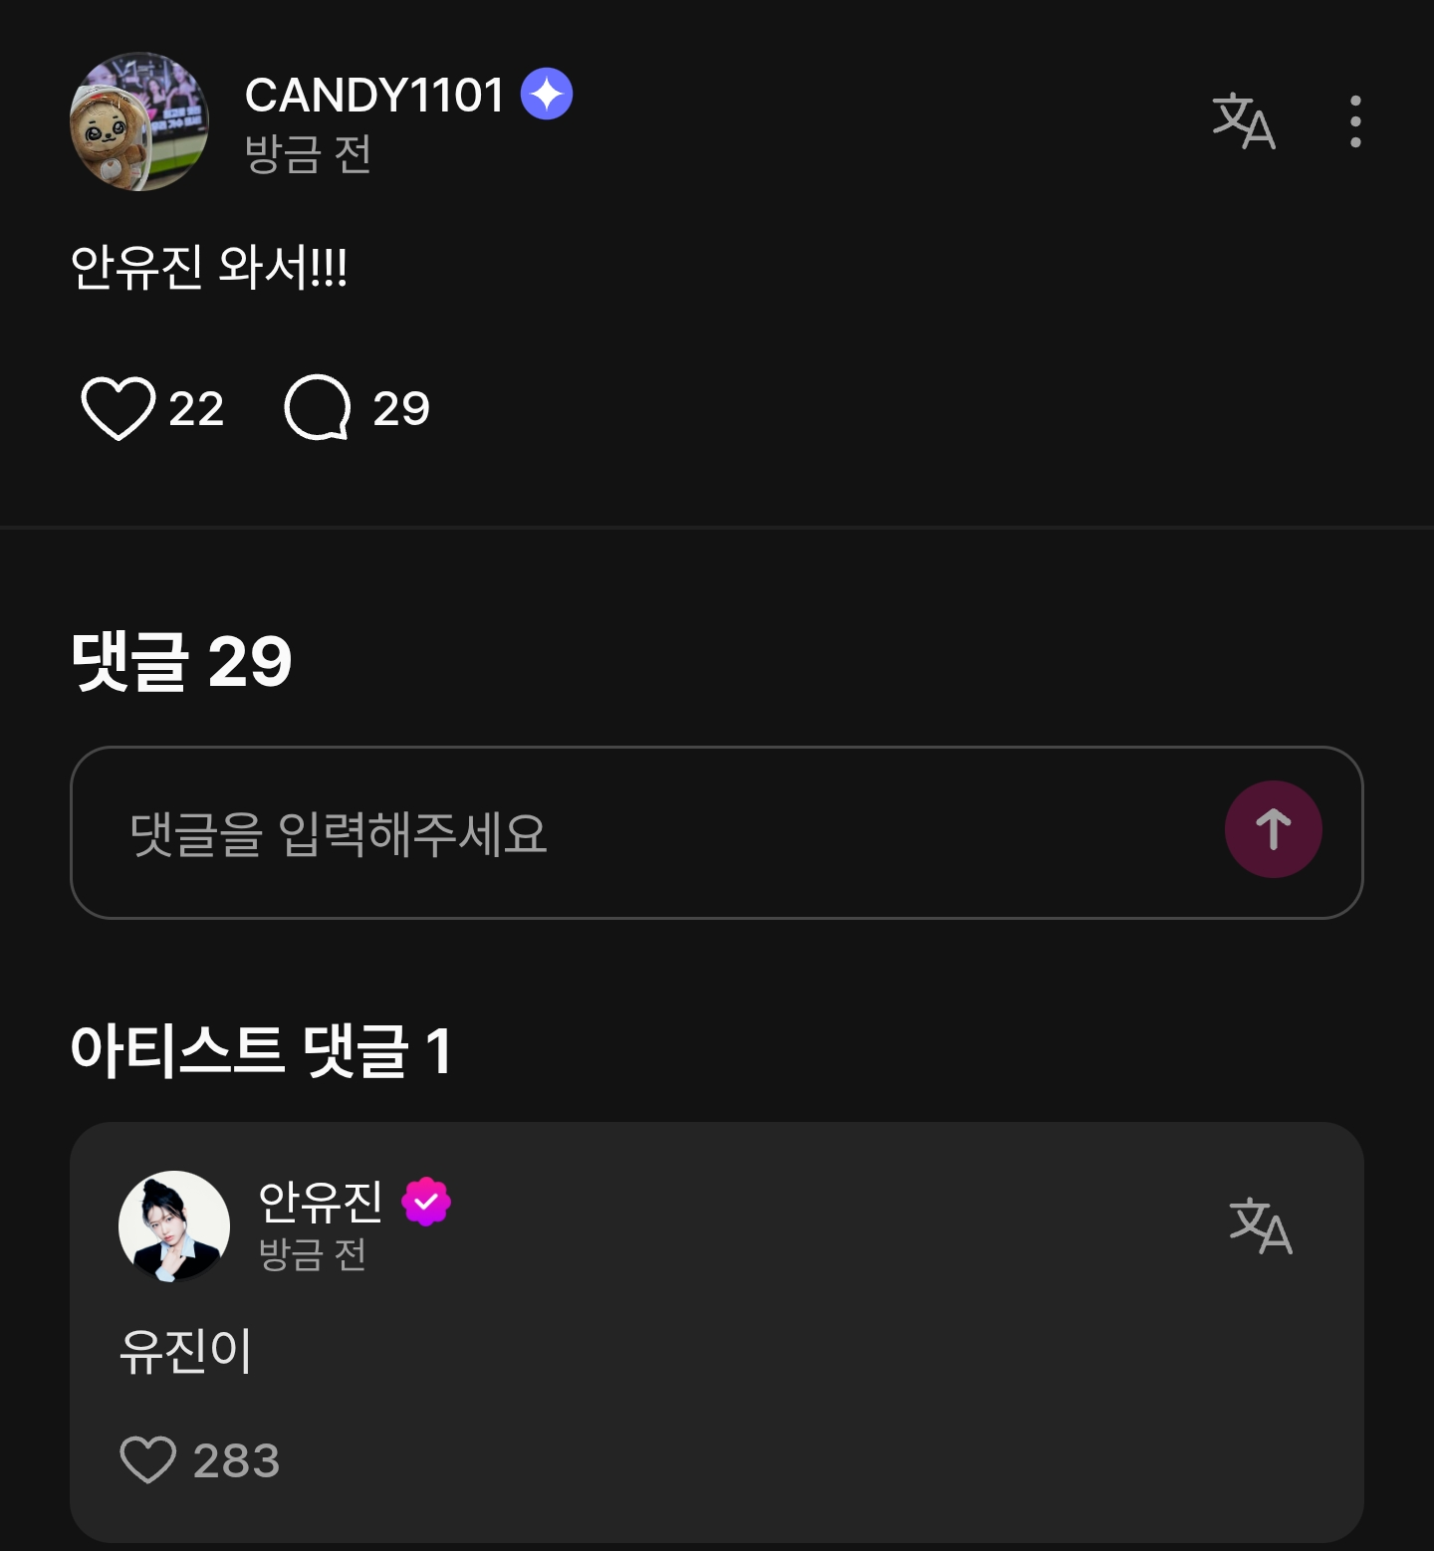The width and height of the screenshot is (1434, 1551).
Task: Tap the post text 안유진 와서!!!
Action: pyautogui.click(x=209, y=268)
